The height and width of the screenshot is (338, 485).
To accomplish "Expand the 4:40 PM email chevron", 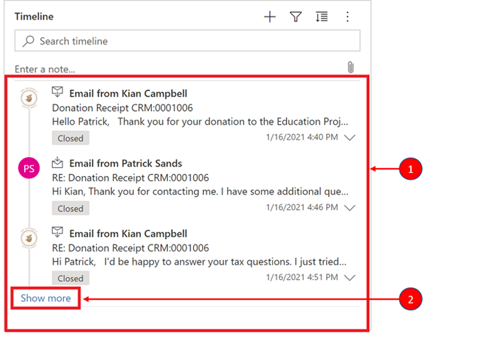I will [x=350, y=138].
